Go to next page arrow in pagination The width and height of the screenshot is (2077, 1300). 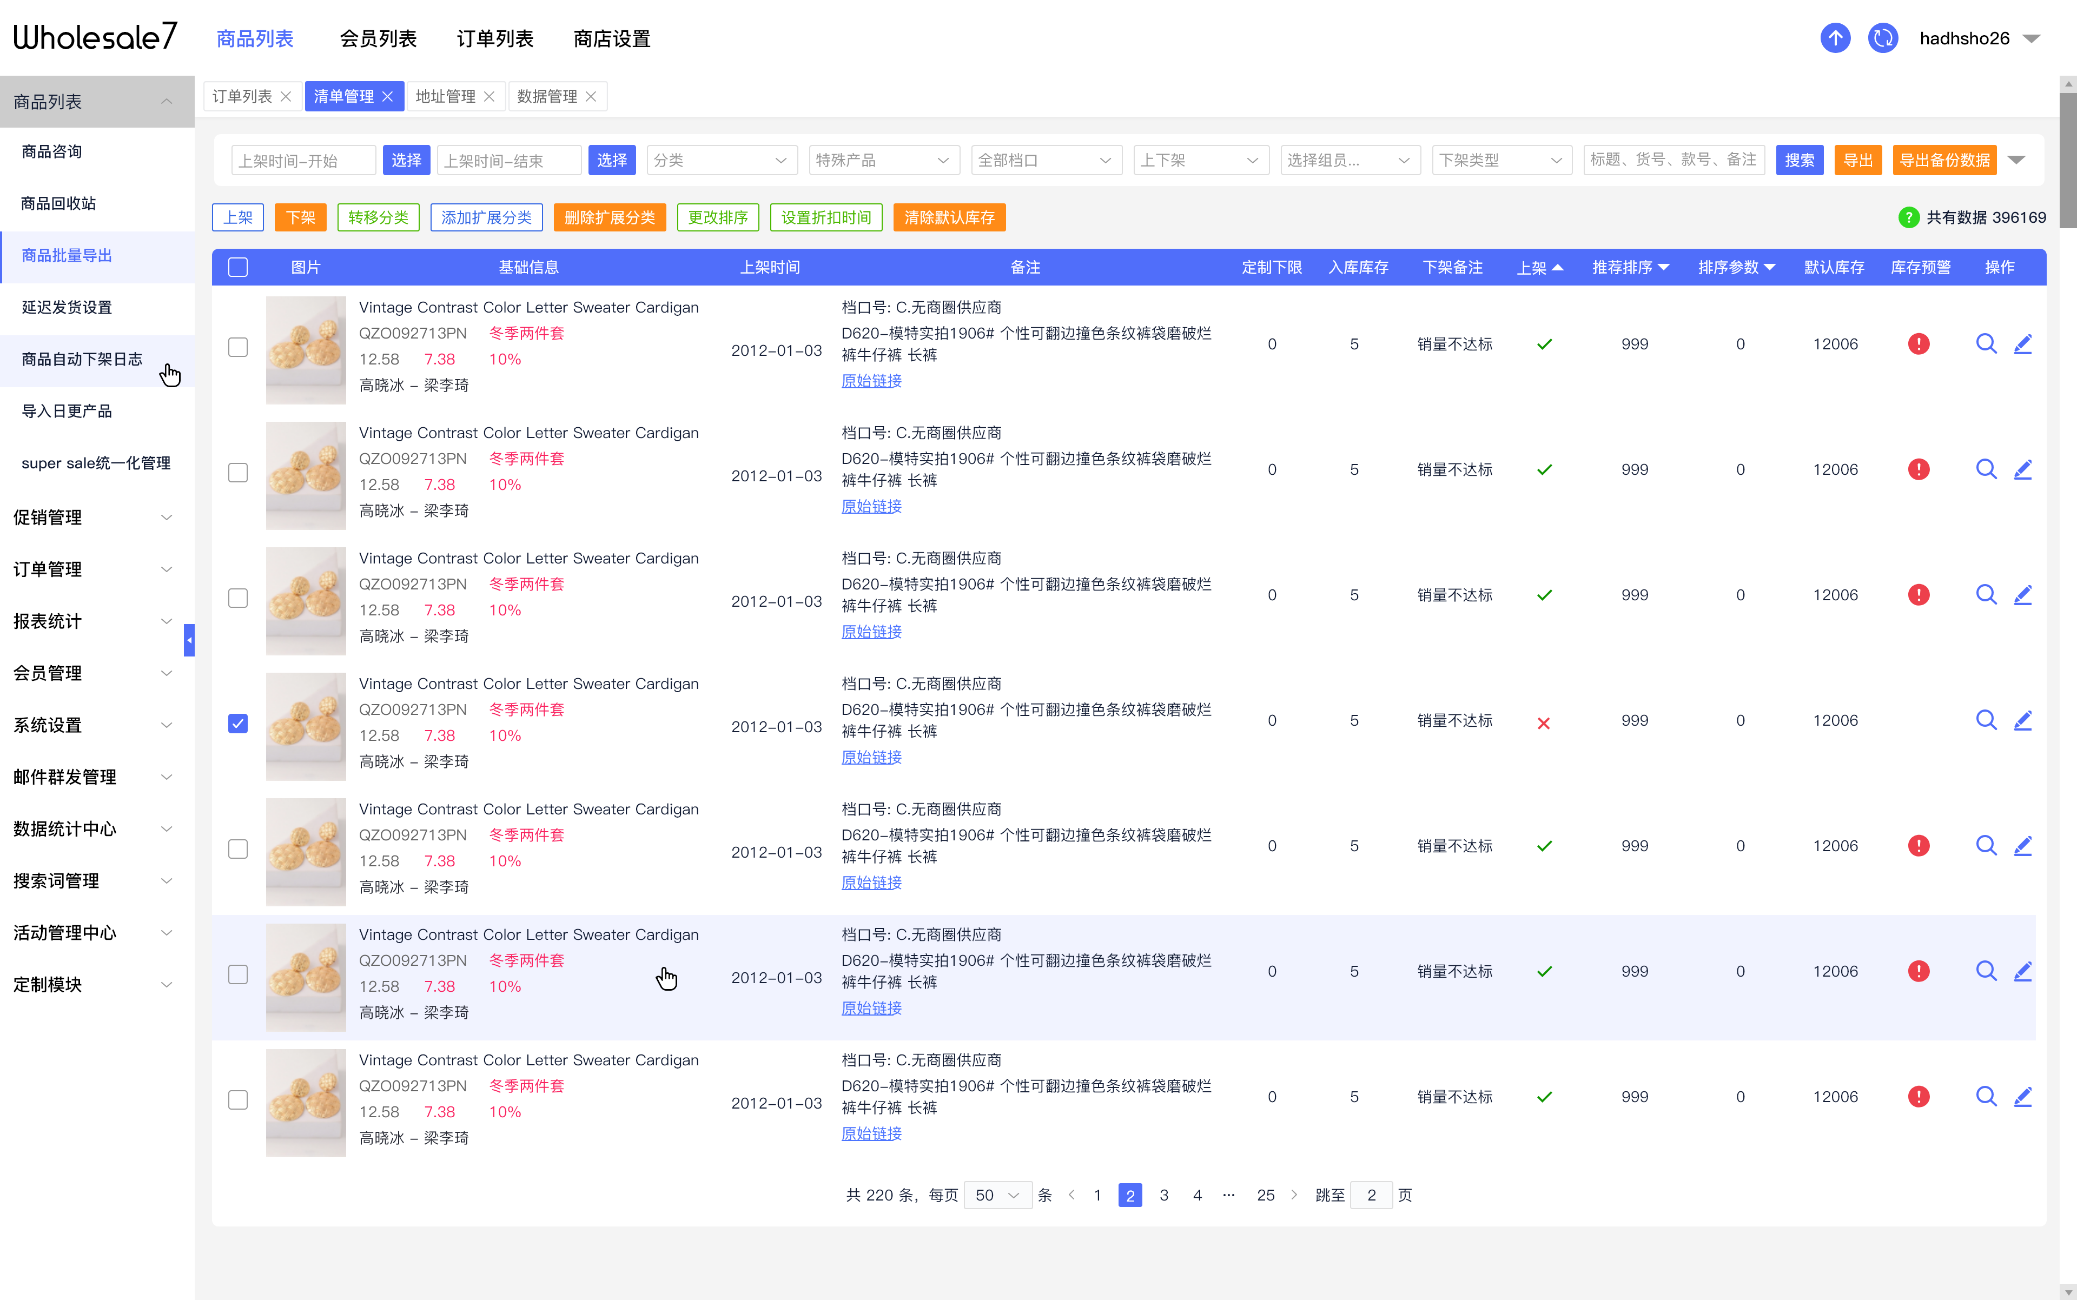[x=1293, y=1195]
